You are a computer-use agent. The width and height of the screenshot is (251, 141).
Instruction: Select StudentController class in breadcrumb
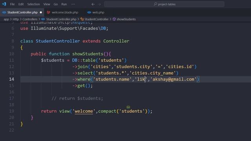pyautogui.click(x=96, y=19)
